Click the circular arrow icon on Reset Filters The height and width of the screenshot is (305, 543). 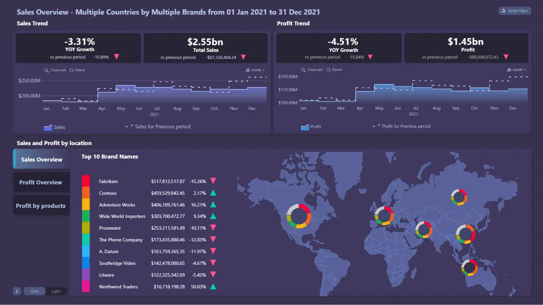(x=504, y=11)
